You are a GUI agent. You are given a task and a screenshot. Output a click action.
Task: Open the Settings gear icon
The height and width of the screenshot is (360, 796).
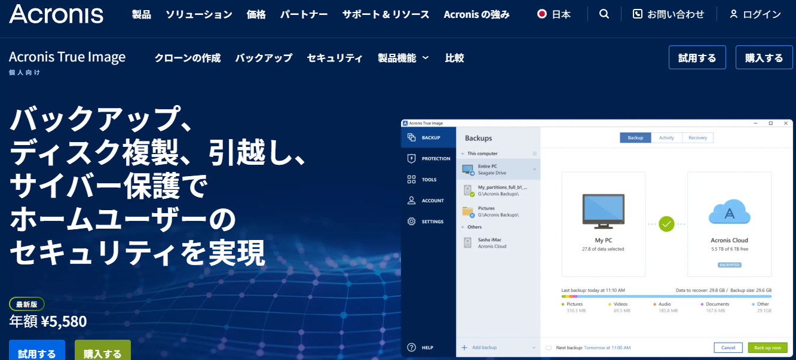click(x=411, y=221)
